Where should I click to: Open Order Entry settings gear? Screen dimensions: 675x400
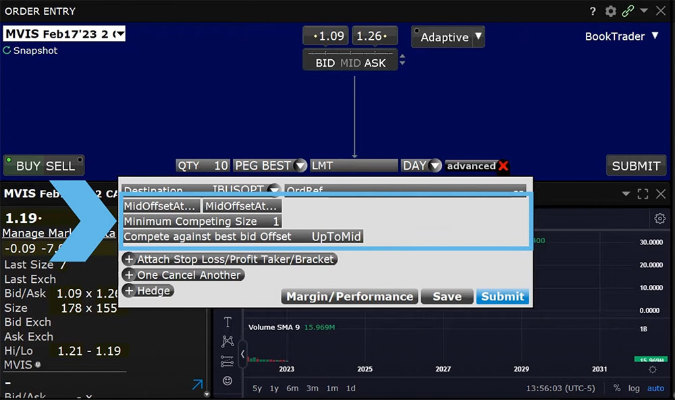click(610, 11)
